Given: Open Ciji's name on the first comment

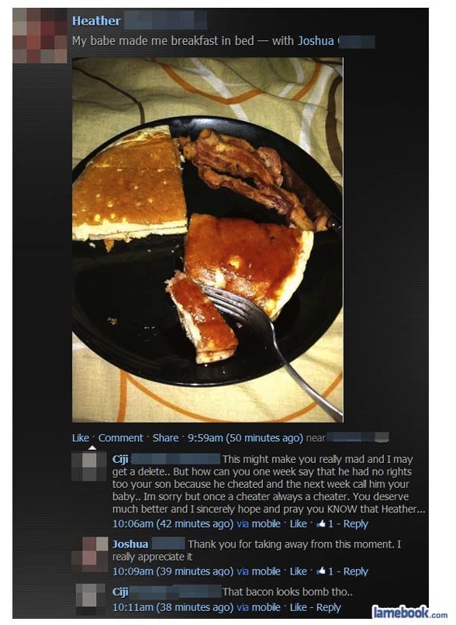Looking at the screenshot, I should 120,459.
